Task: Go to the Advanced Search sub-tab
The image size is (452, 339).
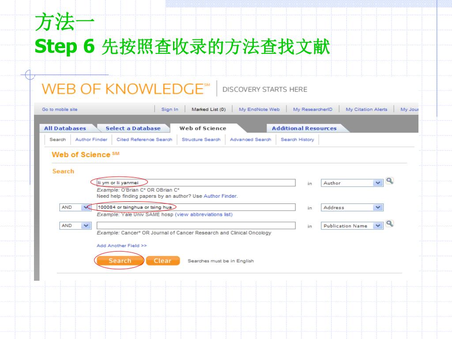Action: tap(251, 139)
